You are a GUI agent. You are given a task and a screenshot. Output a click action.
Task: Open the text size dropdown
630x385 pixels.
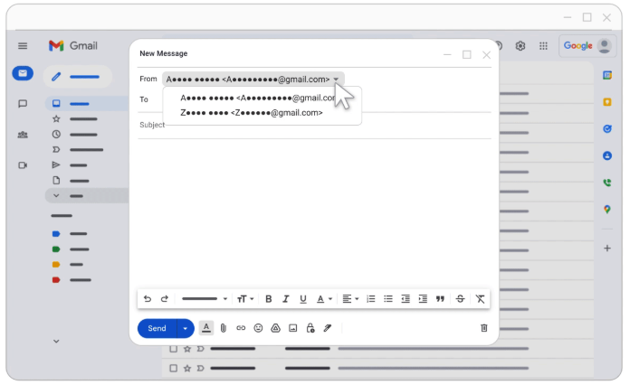pos(245,299)
